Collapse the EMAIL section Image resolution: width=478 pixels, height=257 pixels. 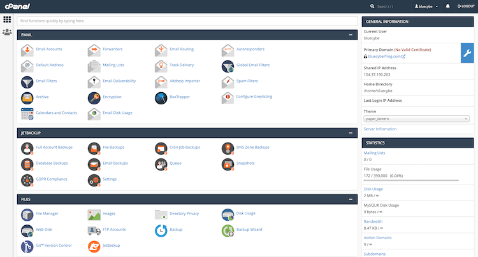coord(351,35)
